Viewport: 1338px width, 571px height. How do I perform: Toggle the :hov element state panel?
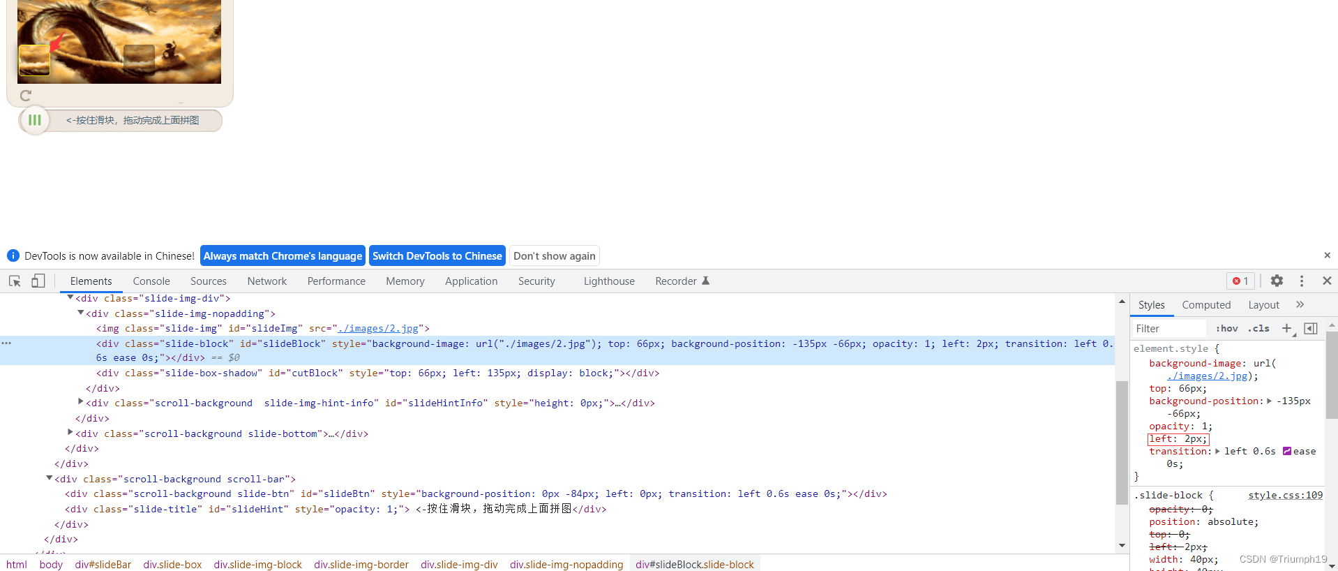(1226, 328)
